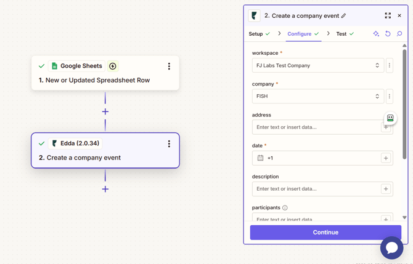This screenshot has width=413, height=264.
Task: Select the Google Sheets trigger step
Action: tap(99, 80)
